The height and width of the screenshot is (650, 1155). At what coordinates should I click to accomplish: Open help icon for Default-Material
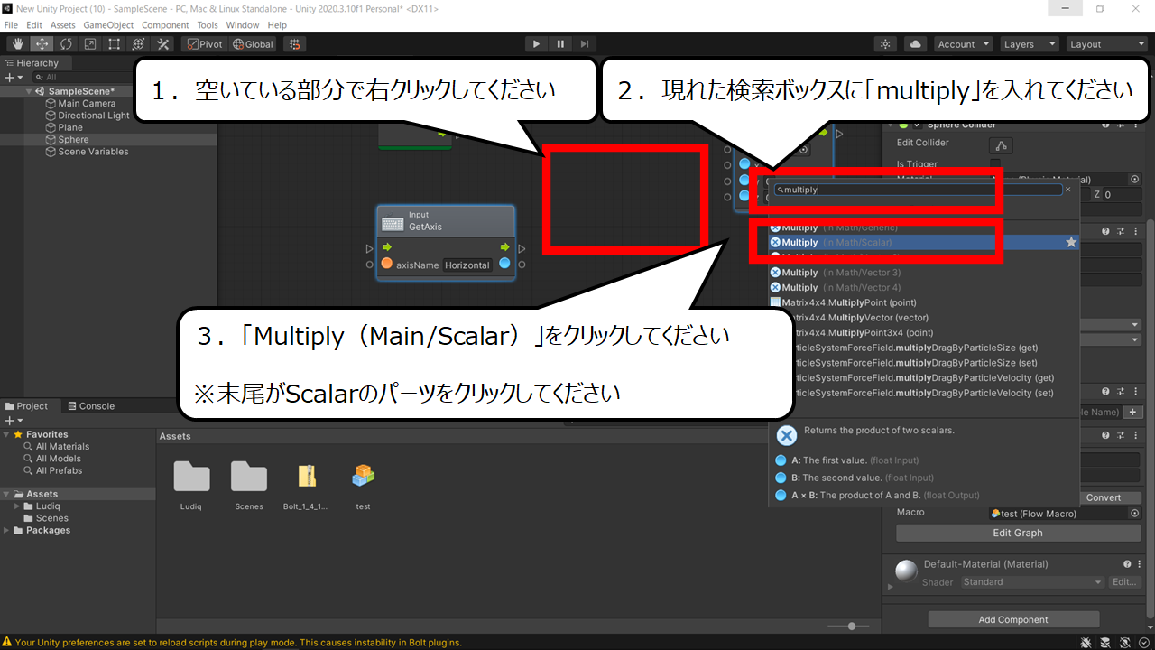click(x=1127, y=563)
